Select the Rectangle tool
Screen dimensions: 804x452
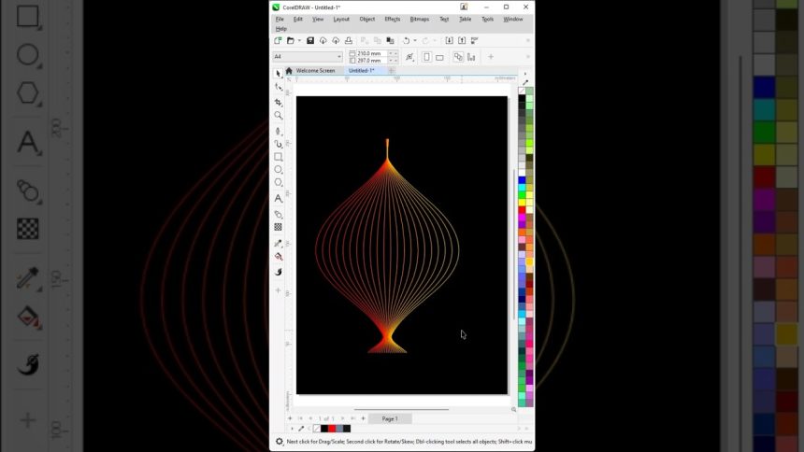click(x=278, y=157)
